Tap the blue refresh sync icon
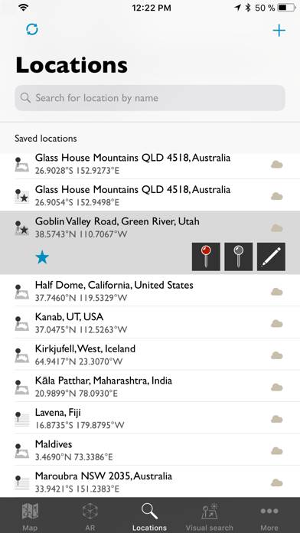 pyautogui.click(x=32, y=30)
